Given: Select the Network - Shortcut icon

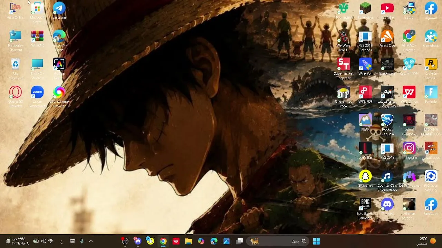Looking at the screenshot, I should point(15,41).
